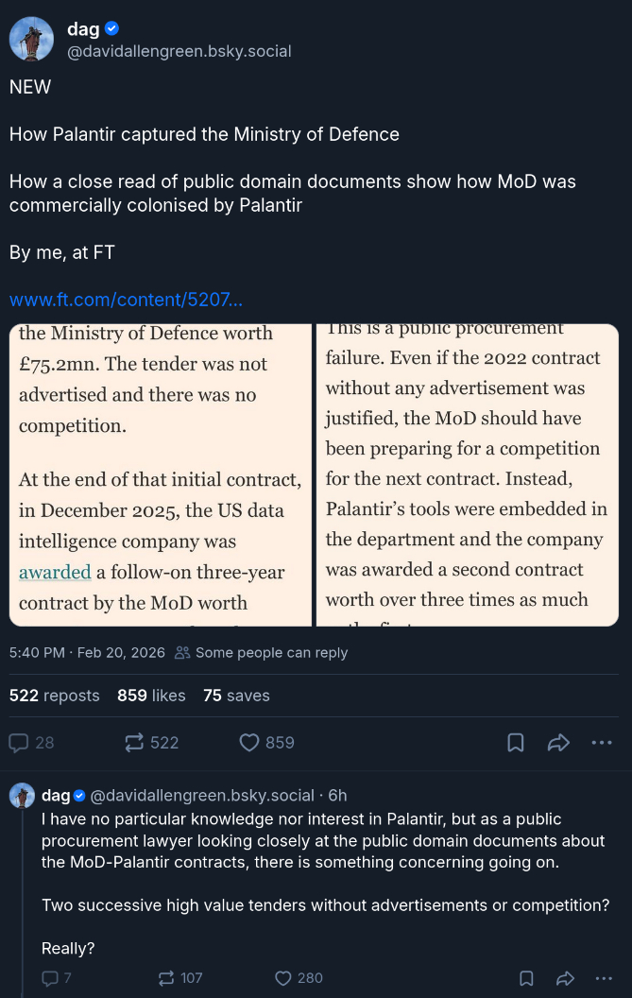Open dag's profile avatar at top
Screen dimensions: 632x998
31,39
